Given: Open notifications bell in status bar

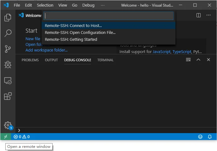Looking at the screenshot, I should tap(209, 137).
